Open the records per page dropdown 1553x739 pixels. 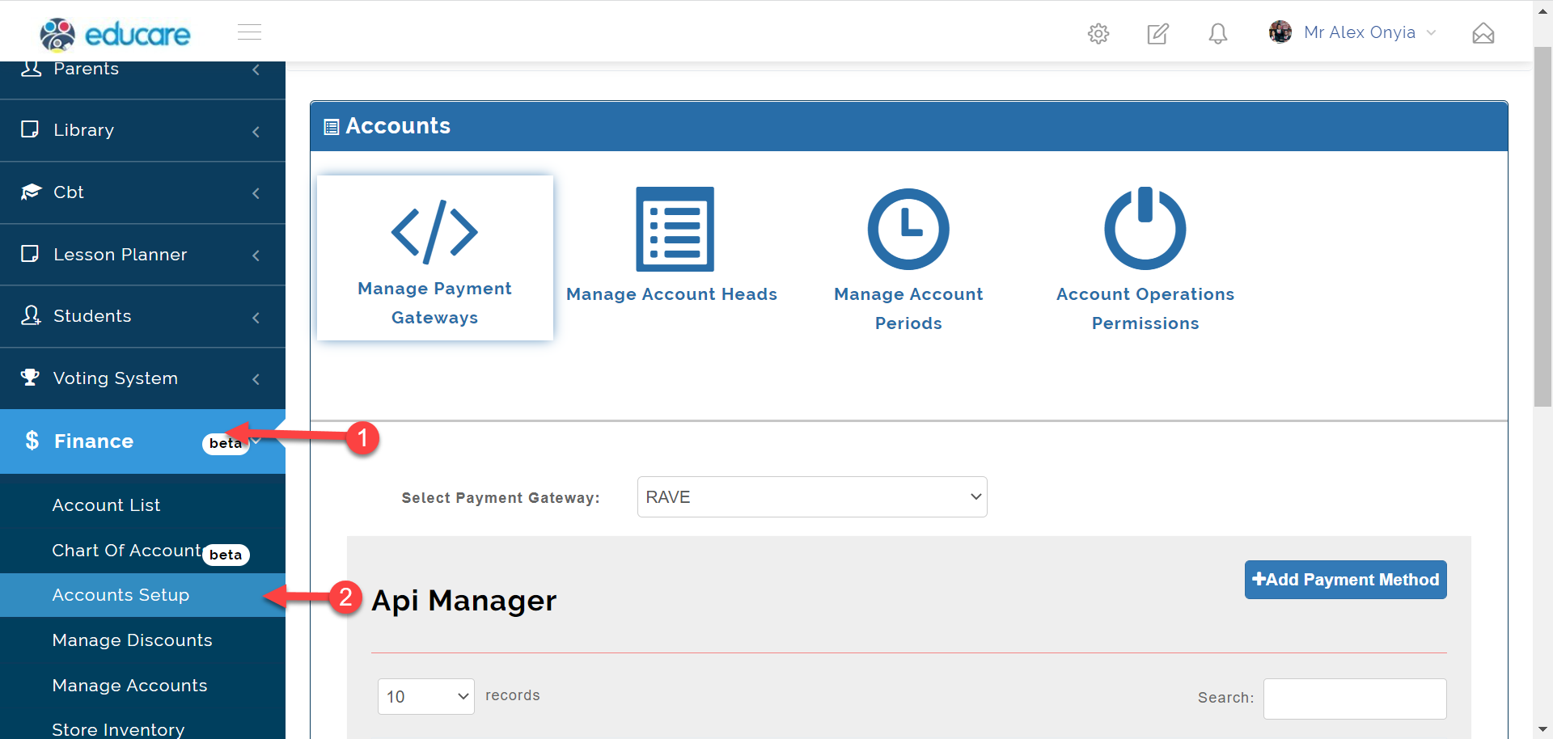click(426, 696)
